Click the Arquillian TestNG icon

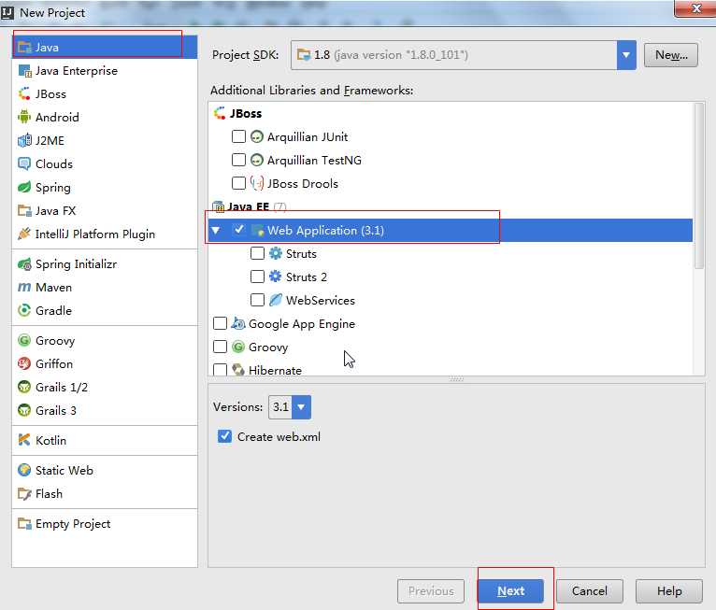tap(257, 160)
